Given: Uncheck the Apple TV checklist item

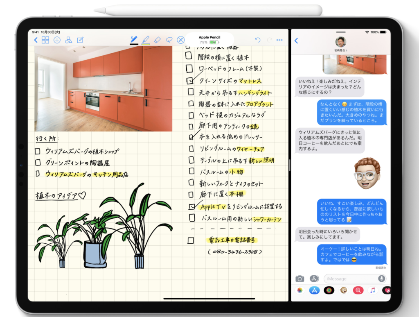Looking at the screenshot, I should [191, 206].
